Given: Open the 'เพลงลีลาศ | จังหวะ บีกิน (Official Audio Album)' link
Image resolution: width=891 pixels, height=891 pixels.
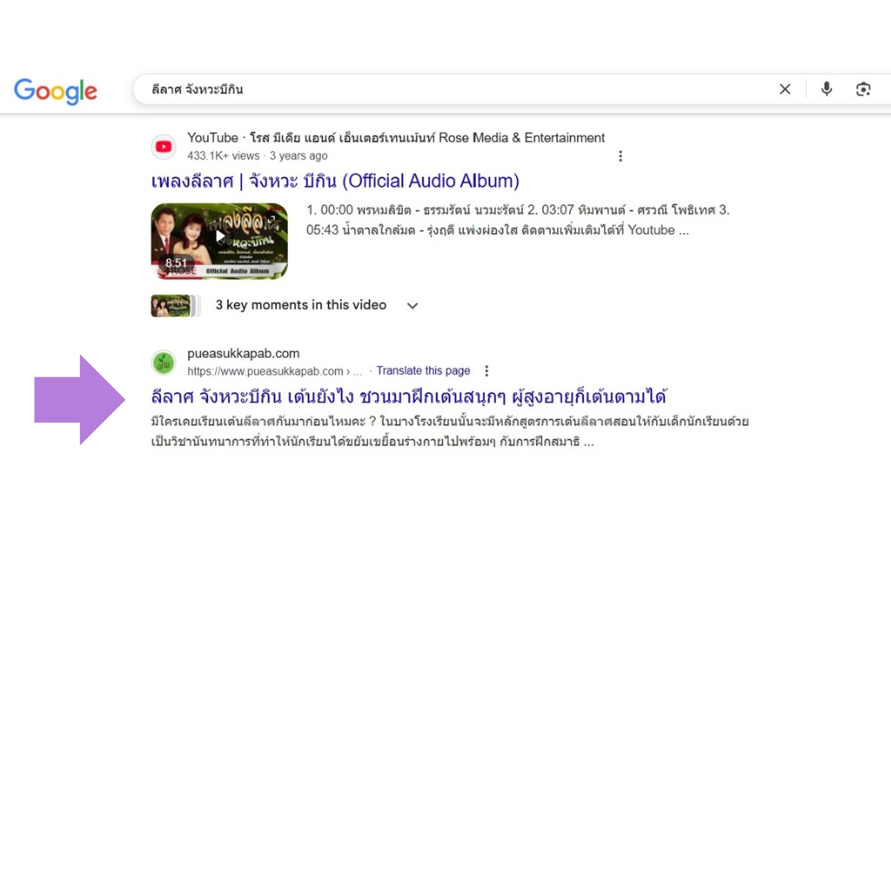Looking at the screenshot, I should pos(335,181).
